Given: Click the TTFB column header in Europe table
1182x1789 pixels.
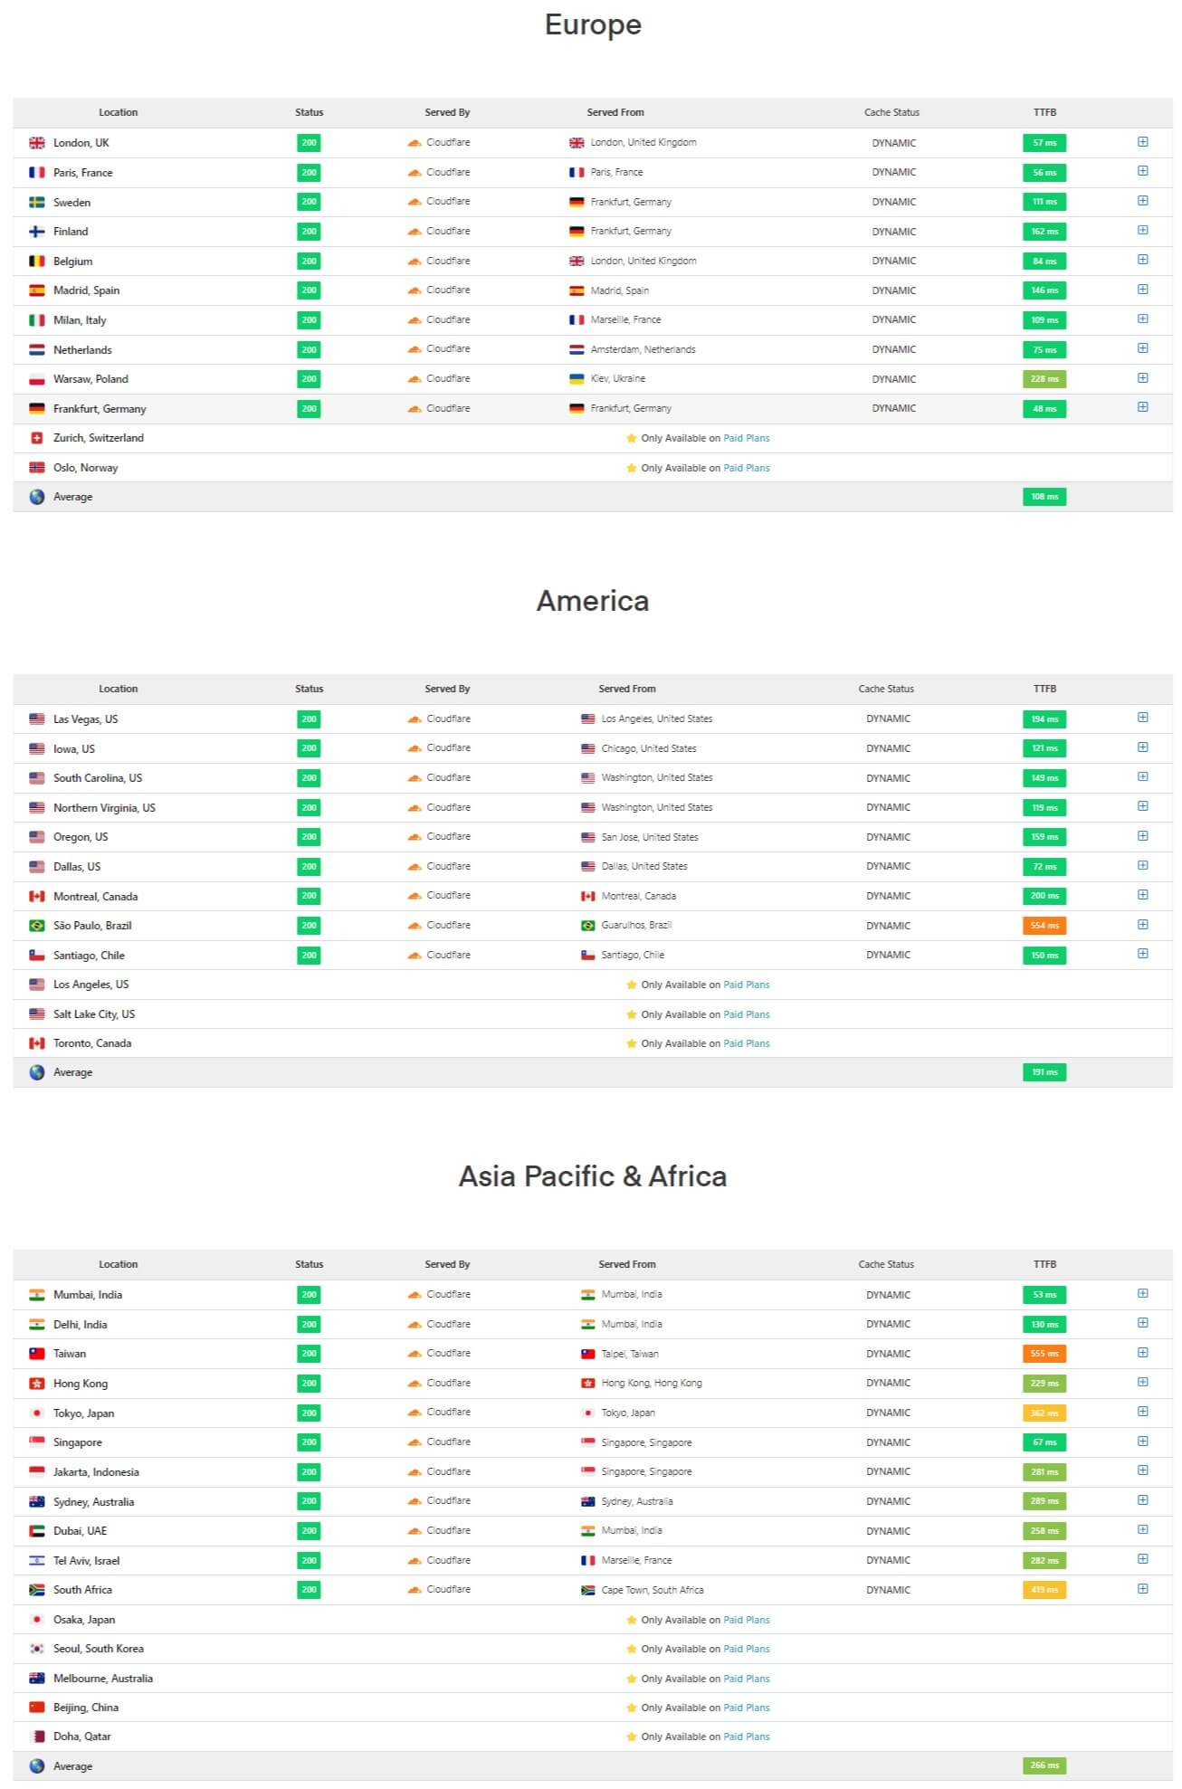Looking at the screenshot, I should tap(1044, 112).
